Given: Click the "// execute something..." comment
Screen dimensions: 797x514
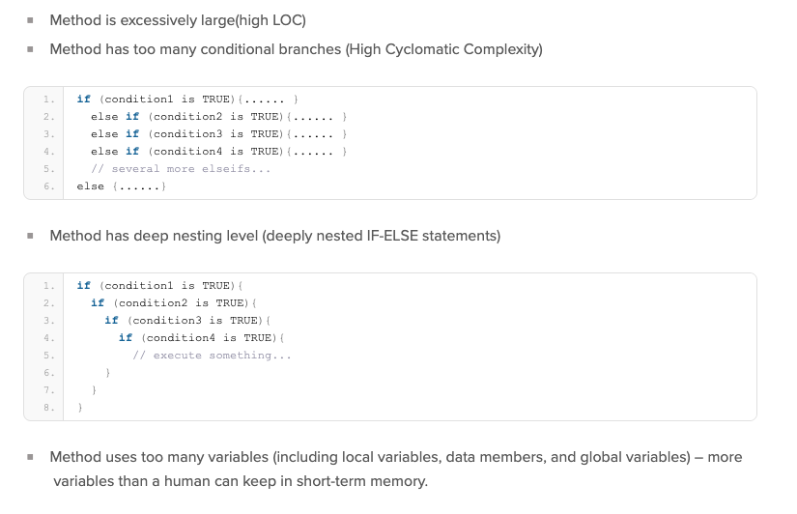Looking at the screenshot, I should pyautogui.click(x=211, y=356).
